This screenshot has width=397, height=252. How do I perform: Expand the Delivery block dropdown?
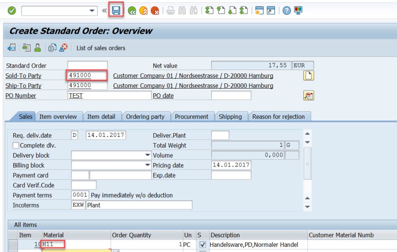point(148,155)
